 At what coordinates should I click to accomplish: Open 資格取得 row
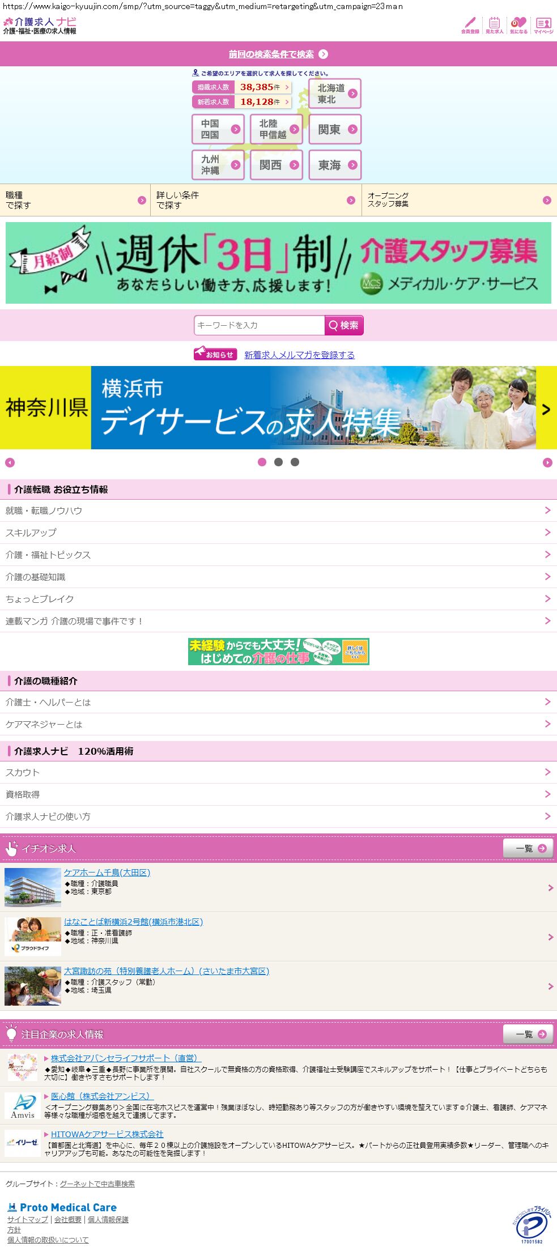278,794
